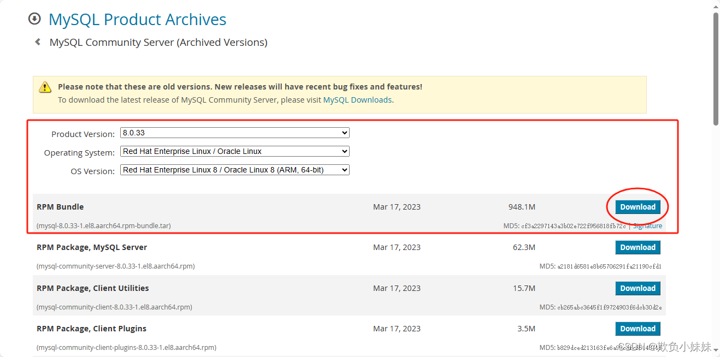
Task: Download the RPM Bundle
Action: [x=638, y=207]
